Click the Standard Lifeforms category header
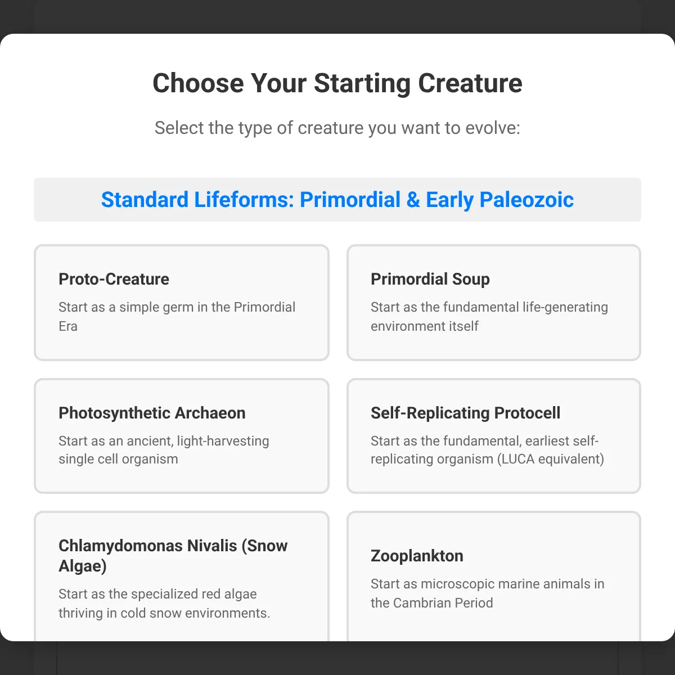Screen dimensions: 675x675 [x=337, y=200]
